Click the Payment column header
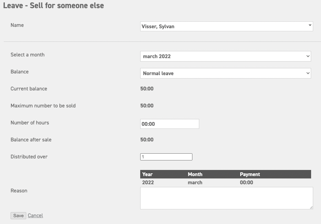The width and height of the screenshot is (321, 224). pos(250,174)
